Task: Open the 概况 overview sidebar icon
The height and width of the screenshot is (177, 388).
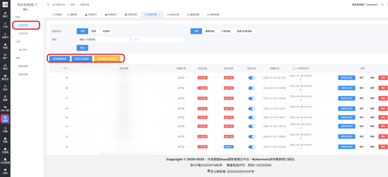Action: [x=5, y=14]
